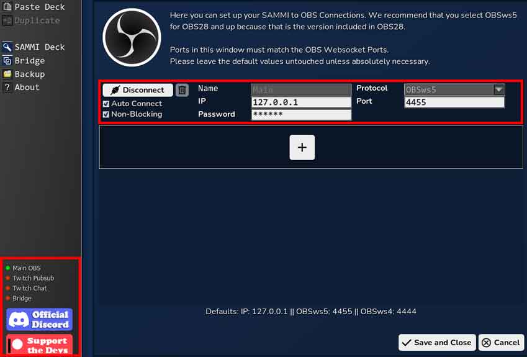Disable the Auto Connect checkbox

pyautogui.click(x=106, y=104)
